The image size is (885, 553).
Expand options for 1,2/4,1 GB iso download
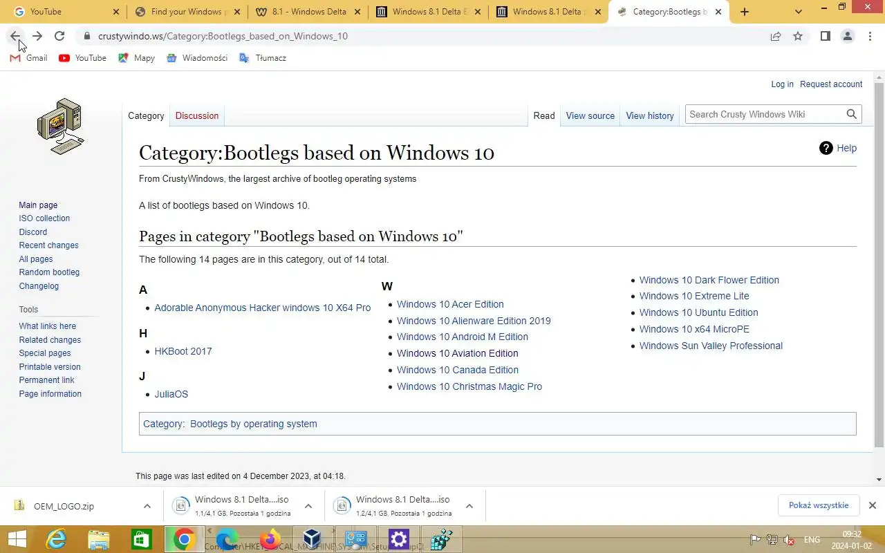click(469, 506)
